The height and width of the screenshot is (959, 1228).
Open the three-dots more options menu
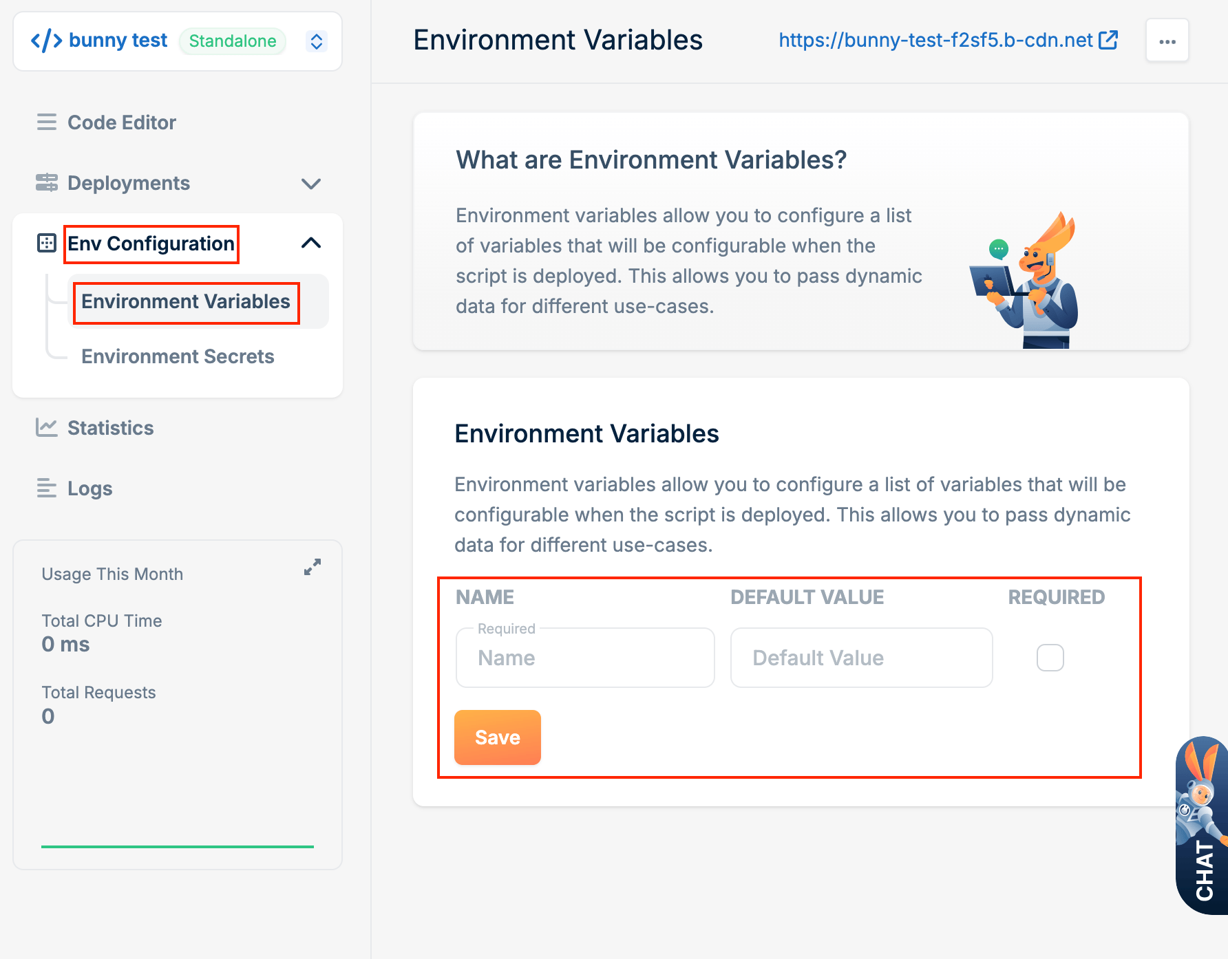[x=1167, y=41]
